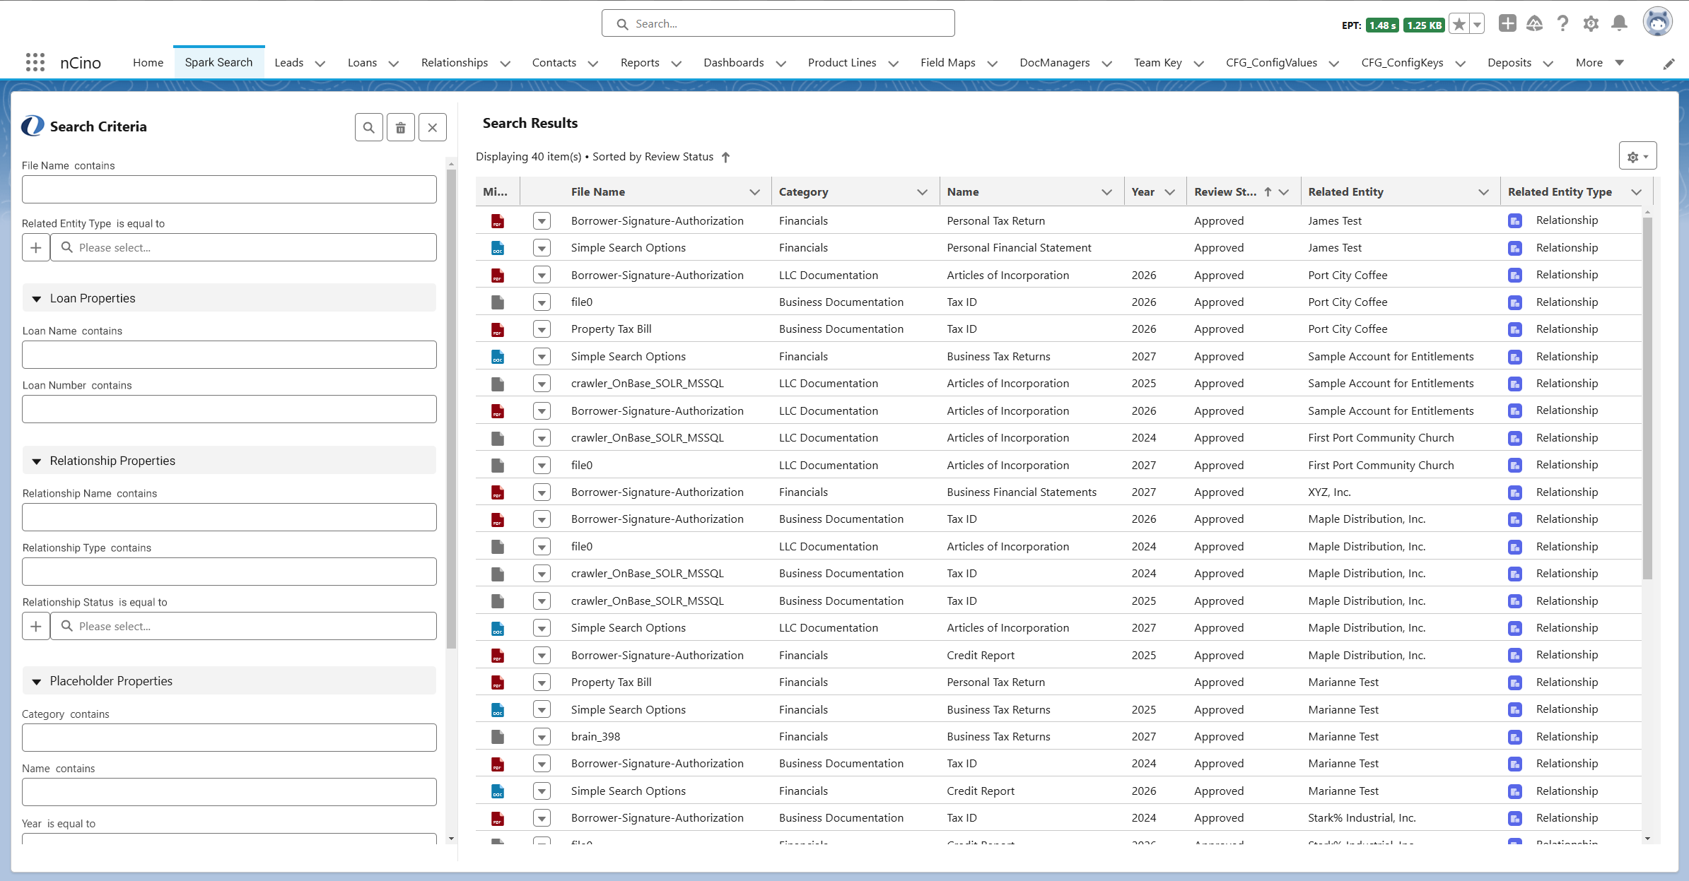Open row action menu for XYZ, Inc. row

[542, 492]
